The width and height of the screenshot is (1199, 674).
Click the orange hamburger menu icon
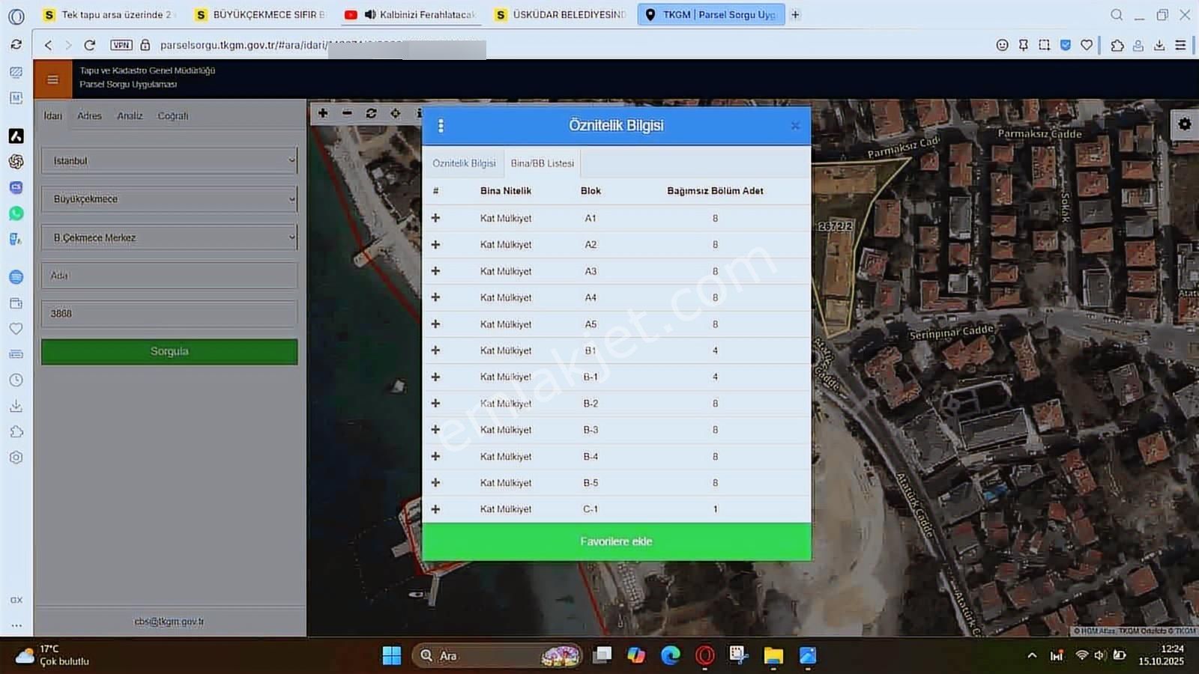[x=52, y=79]
